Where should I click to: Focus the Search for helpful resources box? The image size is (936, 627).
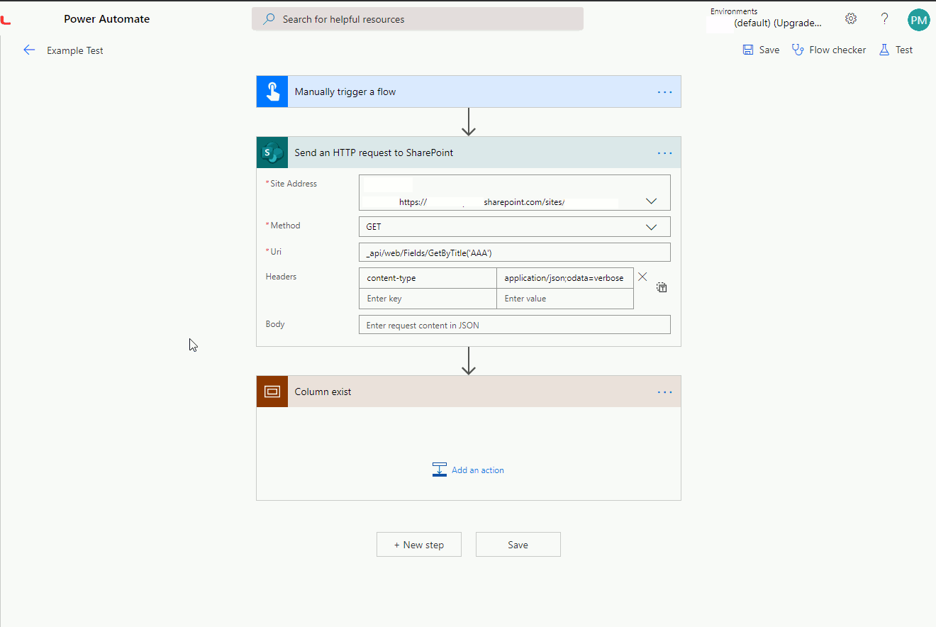point(418,19)
